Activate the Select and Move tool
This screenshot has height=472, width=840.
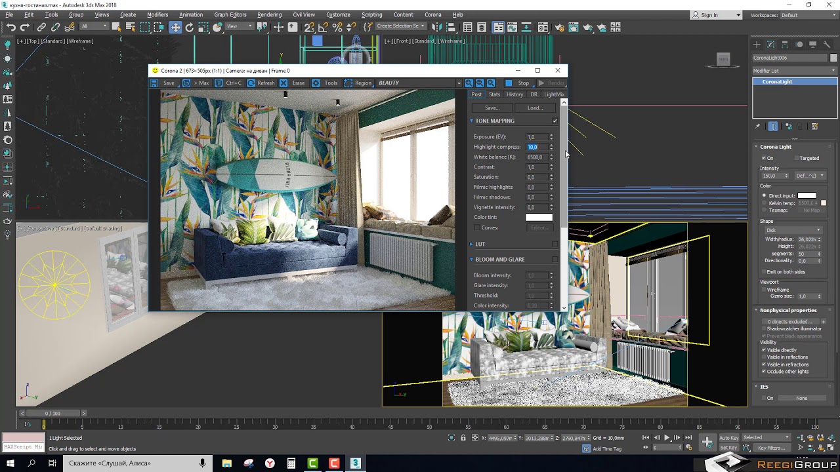tap(175, 27)
